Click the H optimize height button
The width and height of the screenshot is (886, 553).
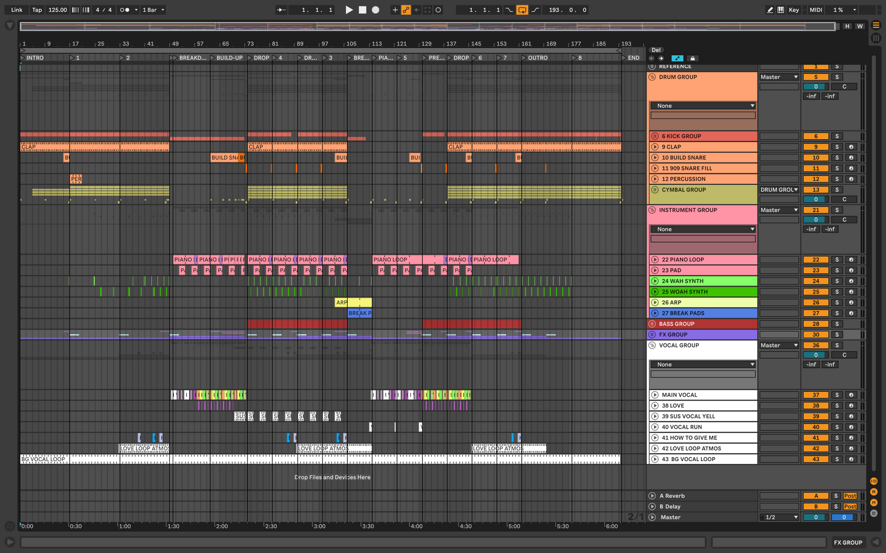click(x=847, y=26)
